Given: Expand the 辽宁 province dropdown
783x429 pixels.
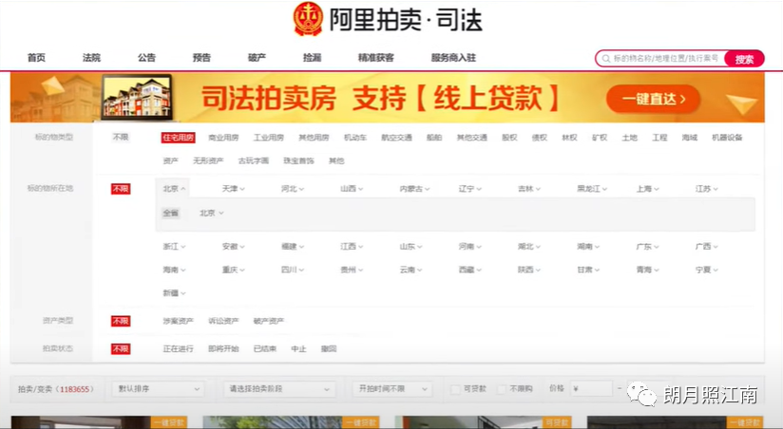Looking at the screenshot, I should pyautogui.click(x=470, y=189).
